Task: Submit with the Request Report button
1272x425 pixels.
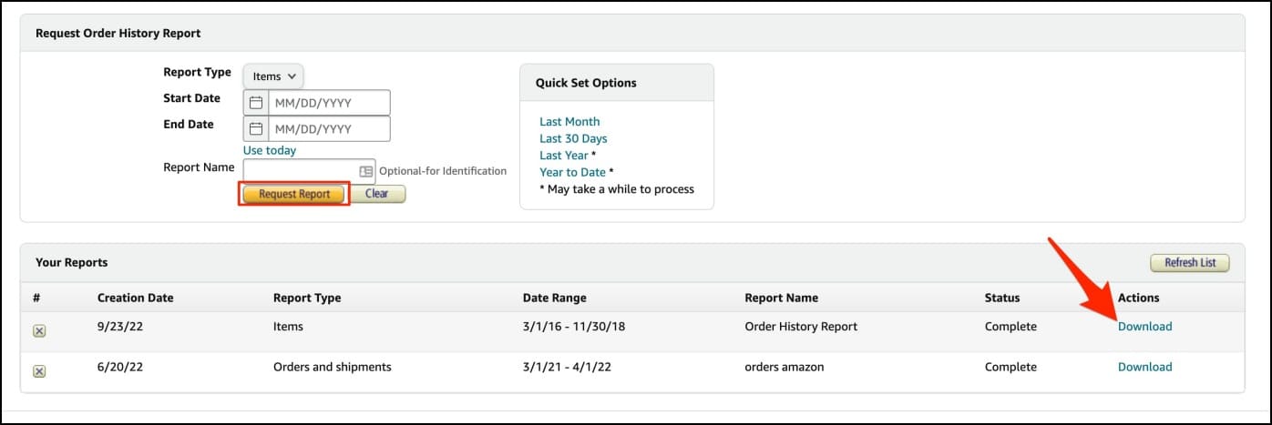Action: click(294, 194)
